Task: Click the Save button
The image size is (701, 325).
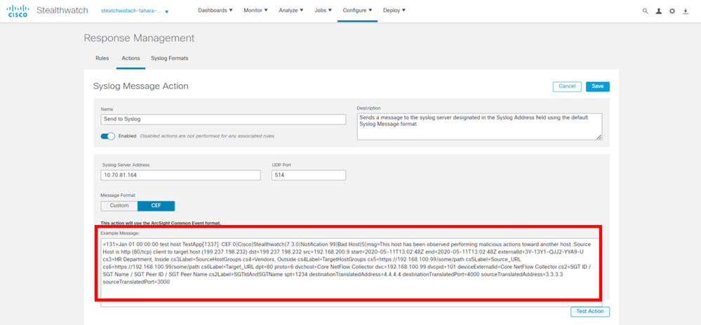Action: [597, 86]
